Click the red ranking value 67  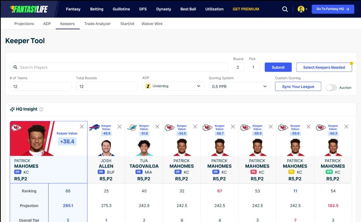pyautogui.click(x=220, y=191)
